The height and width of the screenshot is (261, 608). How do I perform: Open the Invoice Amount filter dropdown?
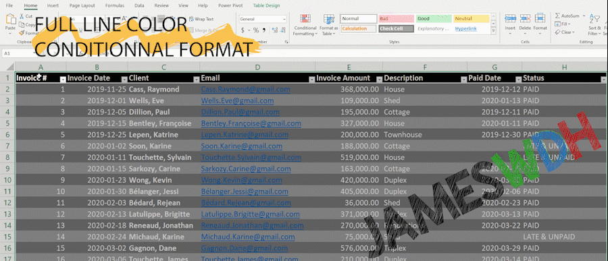[379, 80]
